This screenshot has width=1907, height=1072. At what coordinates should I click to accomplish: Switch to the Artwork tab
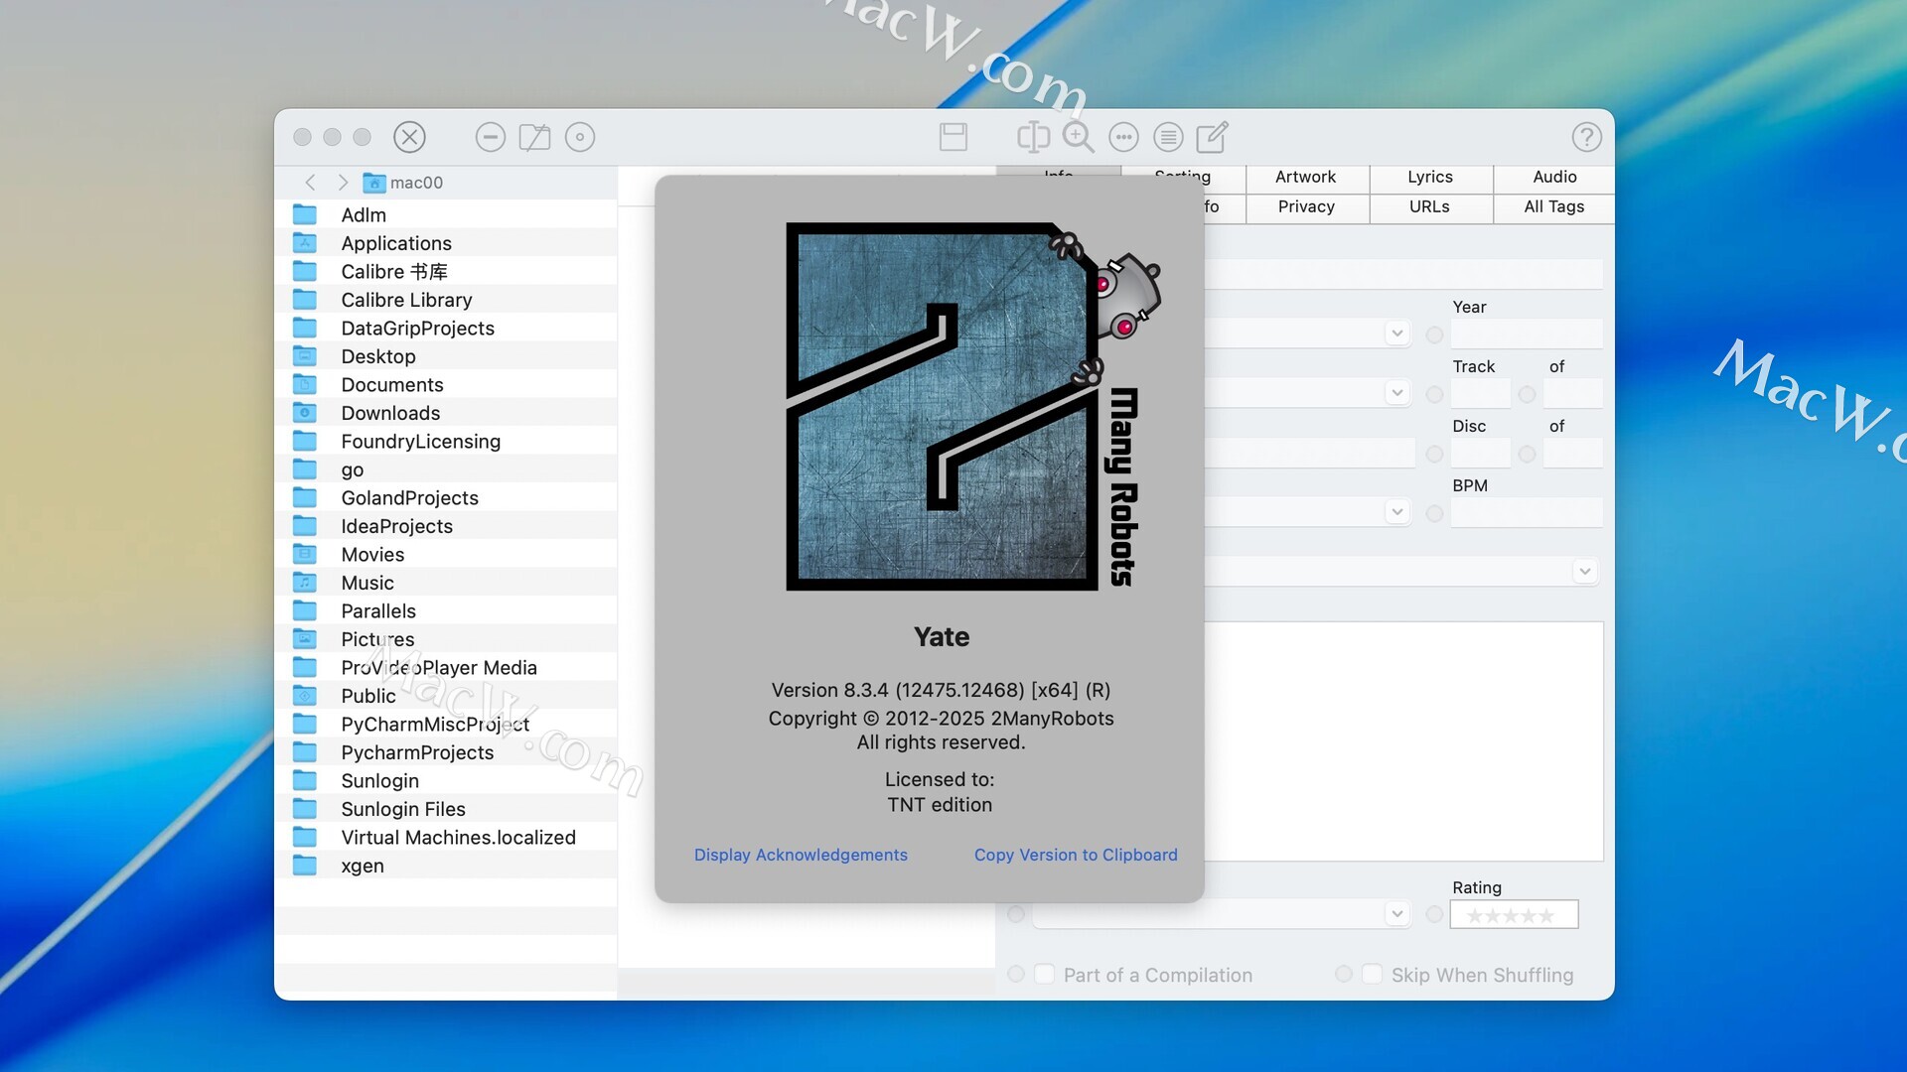[1305, 177]
